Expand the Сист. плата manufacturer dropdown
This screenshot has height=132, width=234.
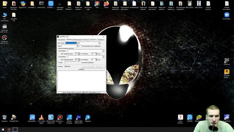tap(78, 43)
